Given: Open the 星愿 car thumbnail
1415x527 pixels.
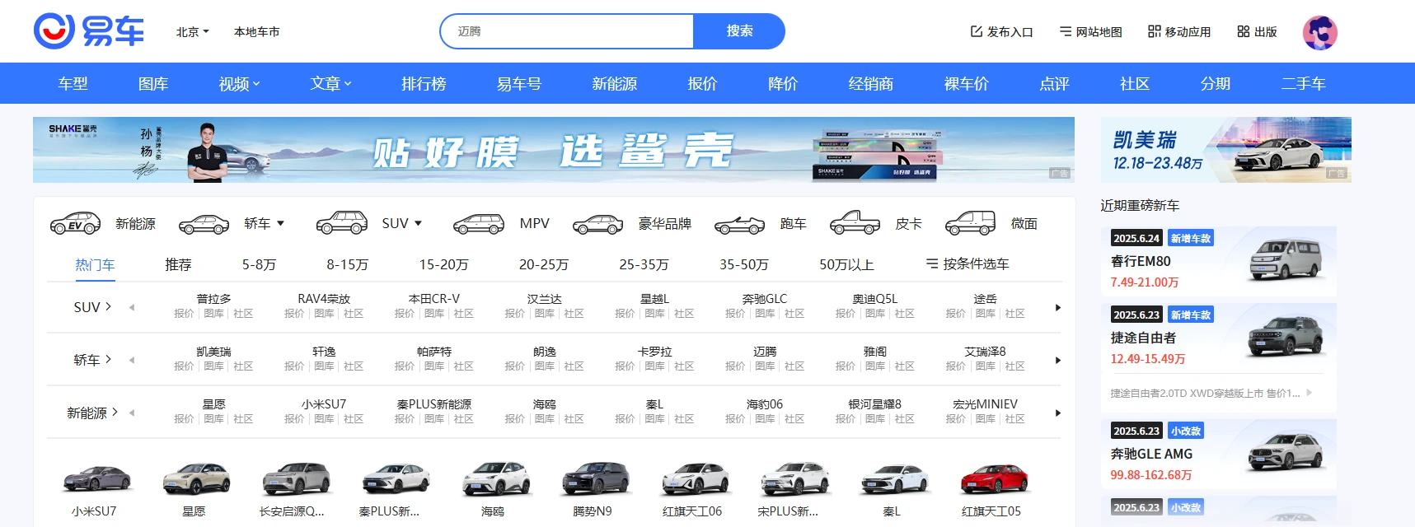Looking at the screenshot, I should tap(196, 478).
